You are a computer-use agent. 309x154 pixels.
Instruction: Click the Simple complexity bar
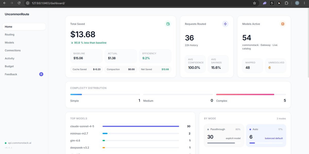tap(105, 94)
